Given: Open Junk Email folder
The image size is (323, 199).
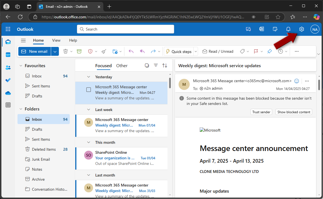Looking at the screenshot, I should 44,160.
